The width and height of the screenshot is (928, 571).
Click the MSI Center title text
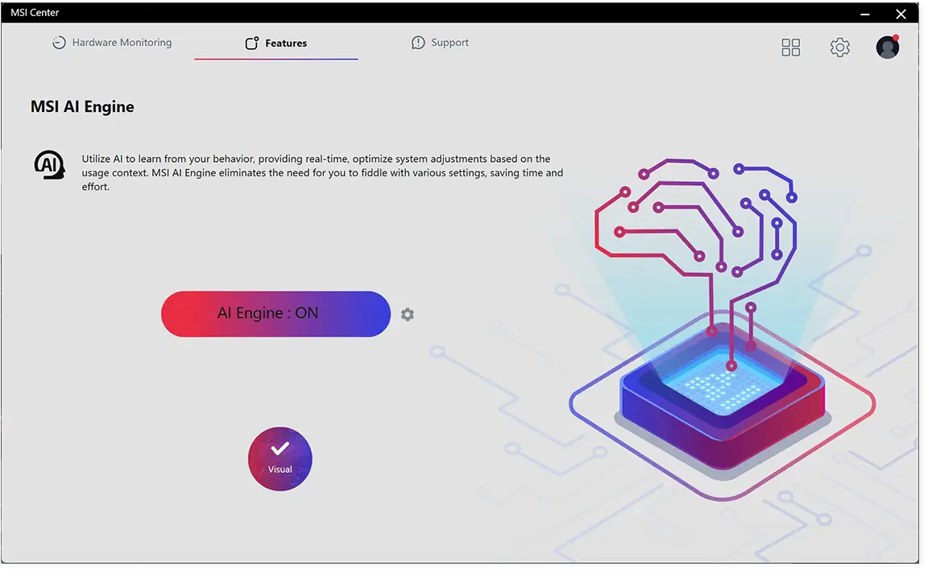coord(35,12)
